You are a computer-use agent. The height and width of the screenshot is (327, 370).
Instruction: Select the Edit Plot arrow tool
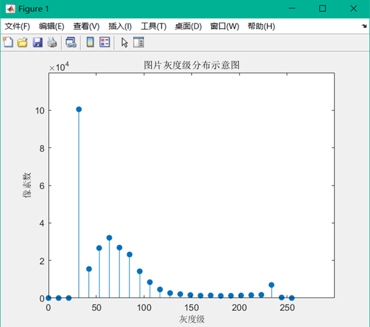[125, 43]
